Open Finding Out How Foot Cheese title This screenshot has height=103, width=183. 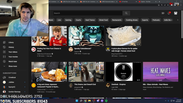point(49,49)
